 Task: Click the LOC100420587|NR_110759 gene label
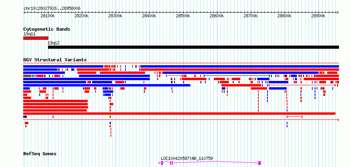coord(187,158)
